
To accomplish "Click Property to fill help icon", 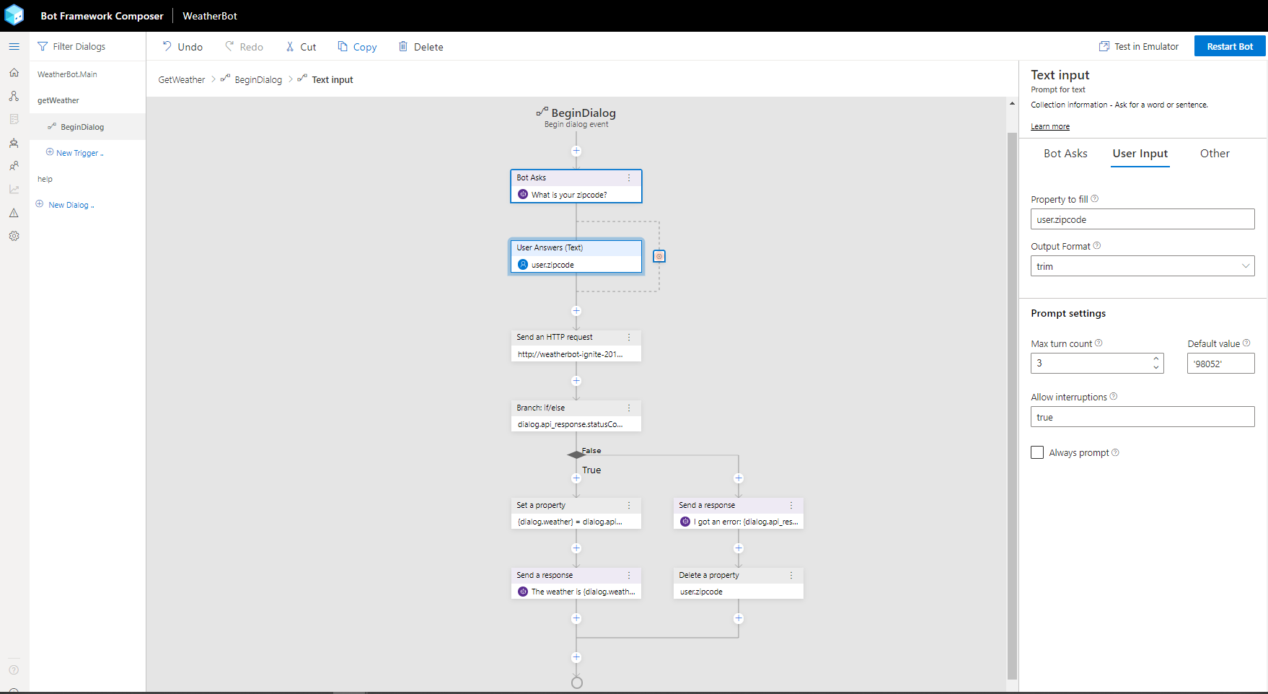I will [x=1095, y=198].
